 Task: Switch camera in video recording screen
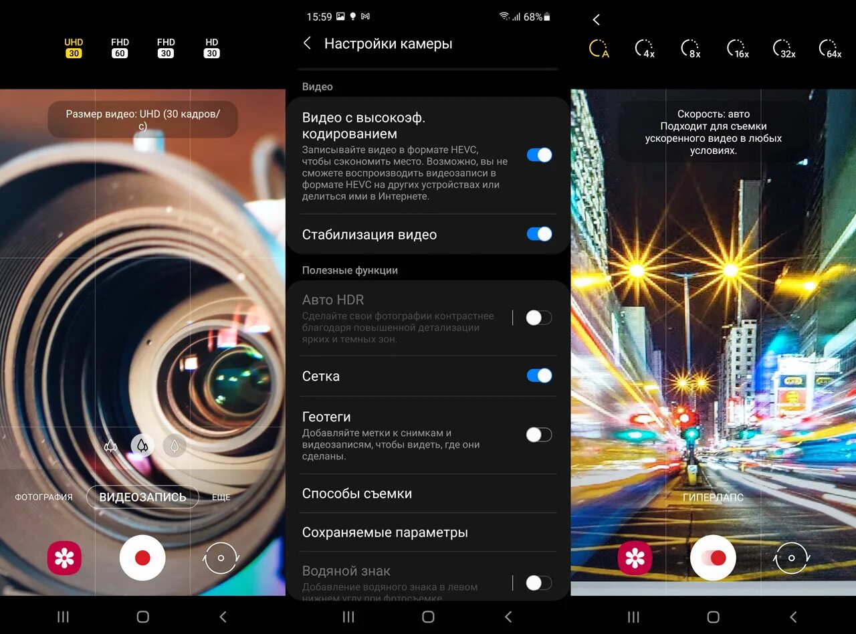[221, 558]
